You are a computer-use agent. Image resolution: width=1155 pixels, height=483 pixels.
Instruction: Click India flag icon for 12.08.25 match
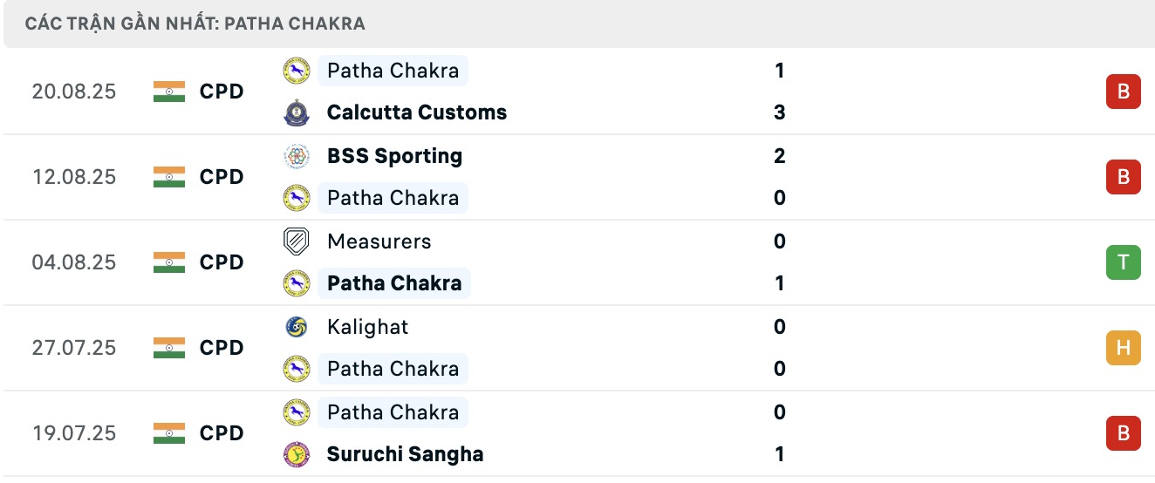click(169, 177)
